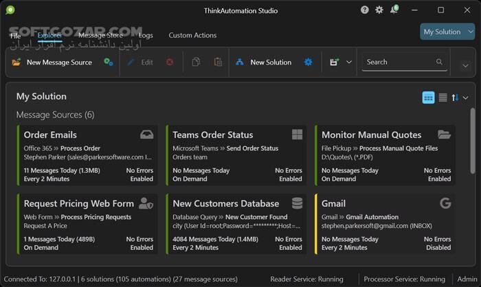This screenshot has width=481, height=287.
Task: Click the vertical scrollbar of the explorer
Action: click(x=473, y=141)
